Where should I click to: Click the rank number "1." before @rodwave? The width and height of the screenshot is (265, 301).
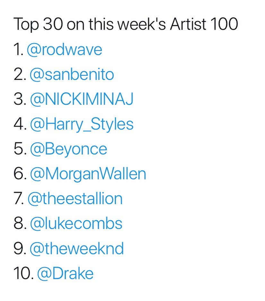[18, 50]
